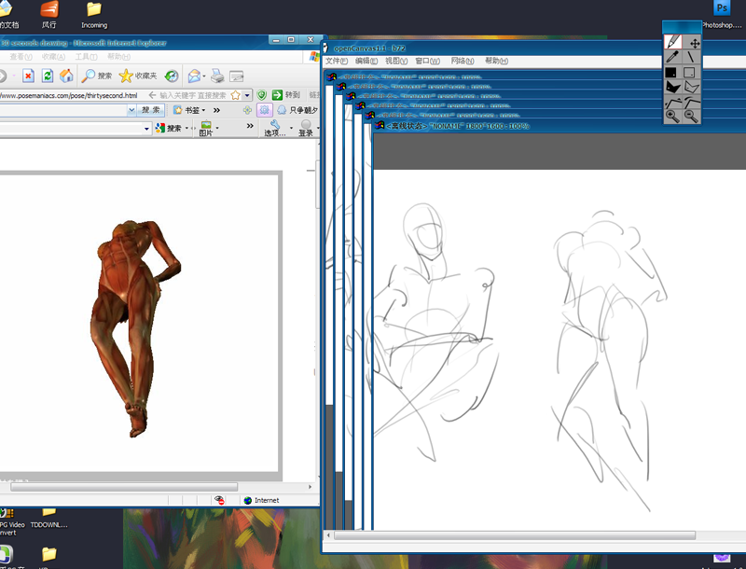The image size is (746, 569).
Task: Open the 风行 desktop shortcut
Action: pos(49,14)
